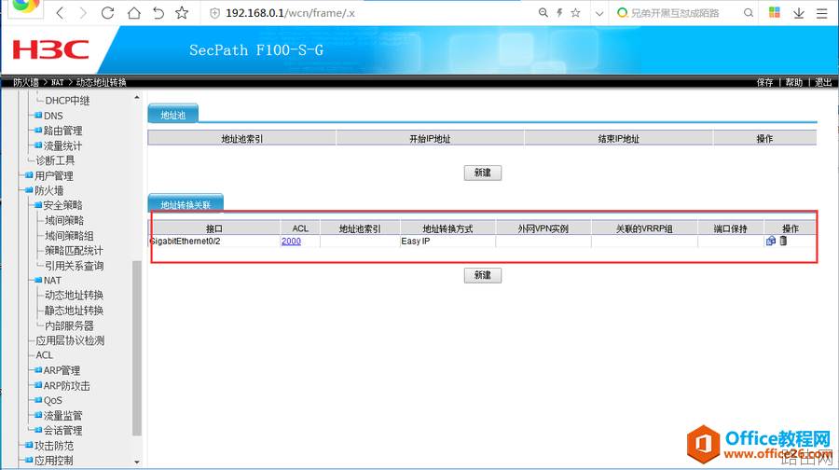Open 域间策略 in sidebar
This screenshot has height=470, width=839.
point(64,220)
